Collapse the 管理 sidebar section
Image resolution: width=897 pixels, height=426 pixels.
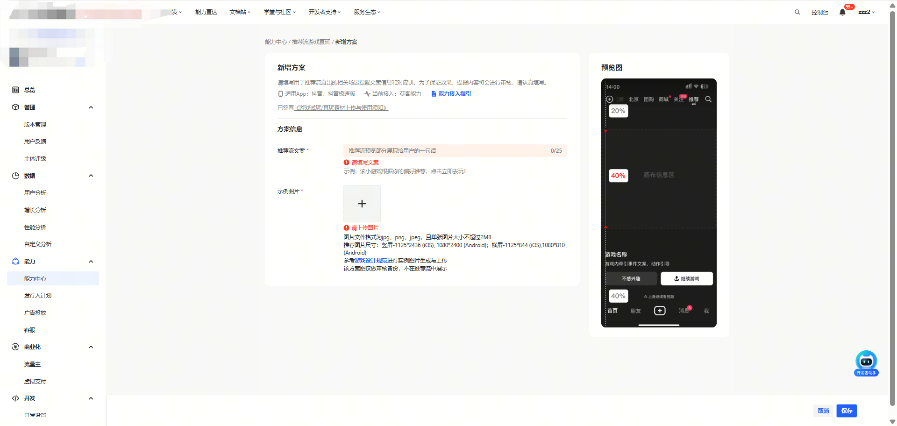coord(91,107)
